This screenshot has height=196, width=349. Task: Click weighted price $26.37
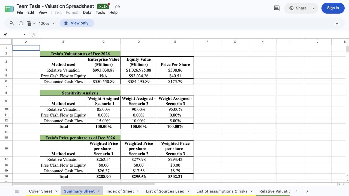point(104,171)
